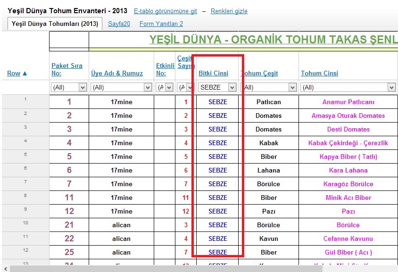398x272 pixels.
Task: Open the Paket Sıra No filter dropdown
Action: pyautogui.click(x=69, y=87)
